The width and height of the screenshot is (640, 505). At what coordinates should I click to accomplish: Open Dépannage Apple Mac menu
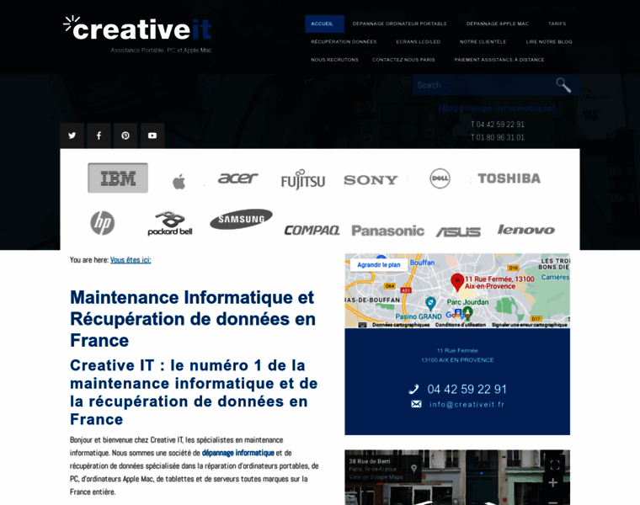(x=498, y=24)
